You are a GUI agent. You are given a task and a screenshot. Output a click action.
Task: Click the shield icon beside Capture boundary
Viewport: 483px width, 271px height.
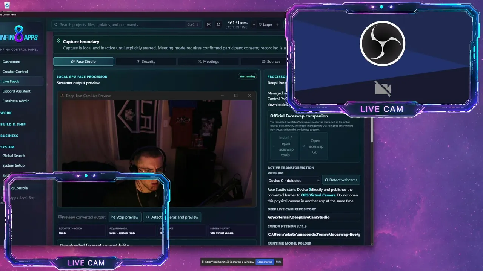(x=58, y=41)
